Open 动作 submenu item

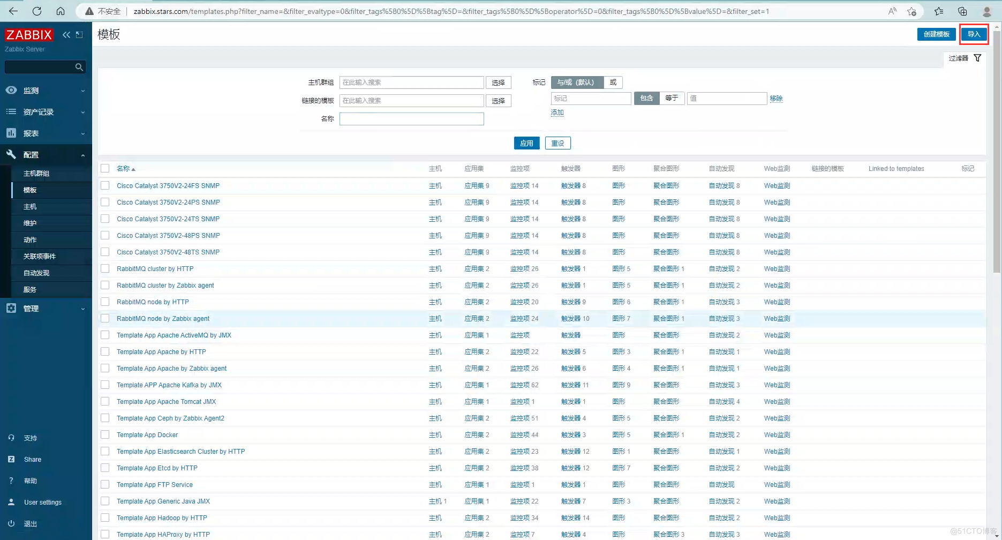(x=30, y=240)
